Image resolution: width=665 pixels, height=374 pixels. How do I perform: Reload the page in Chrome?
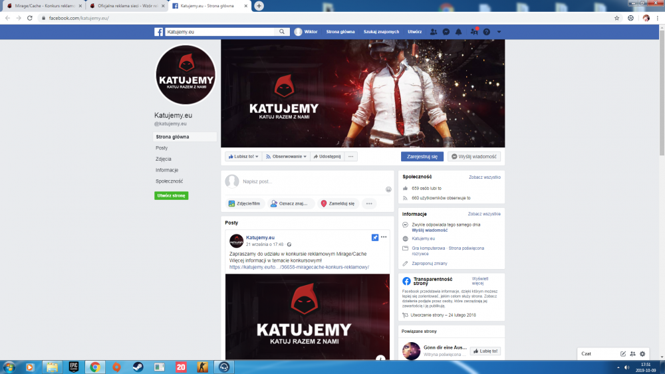[x=30, y=18]
